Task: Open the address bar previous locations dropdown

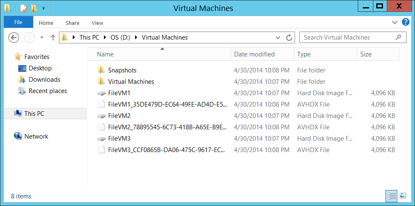Action: point(278,37)
